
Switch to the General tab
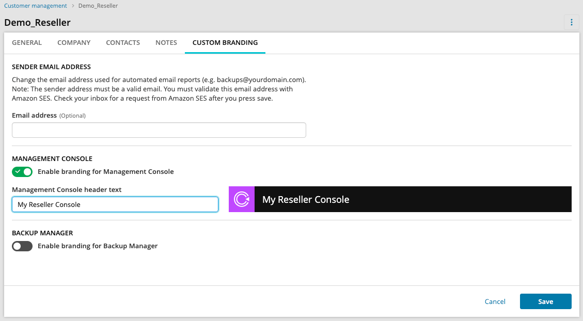click(x=27, y=43)
